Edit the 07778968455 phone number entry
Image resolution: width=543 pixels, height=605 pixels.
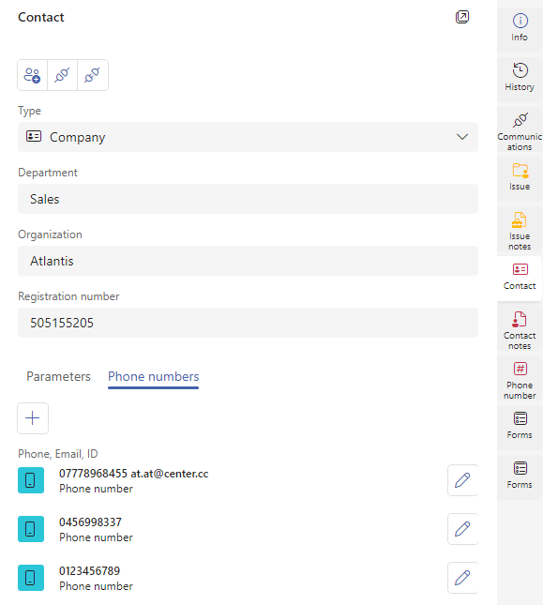click(x=462, y=480)
